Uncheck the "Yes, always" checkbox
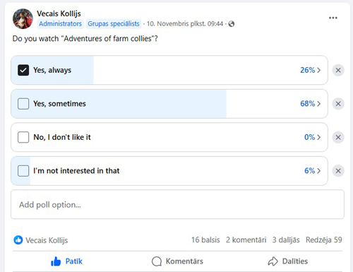Image resolution: width=353 pixels, height=272 pixels. (x=23, y=70)
